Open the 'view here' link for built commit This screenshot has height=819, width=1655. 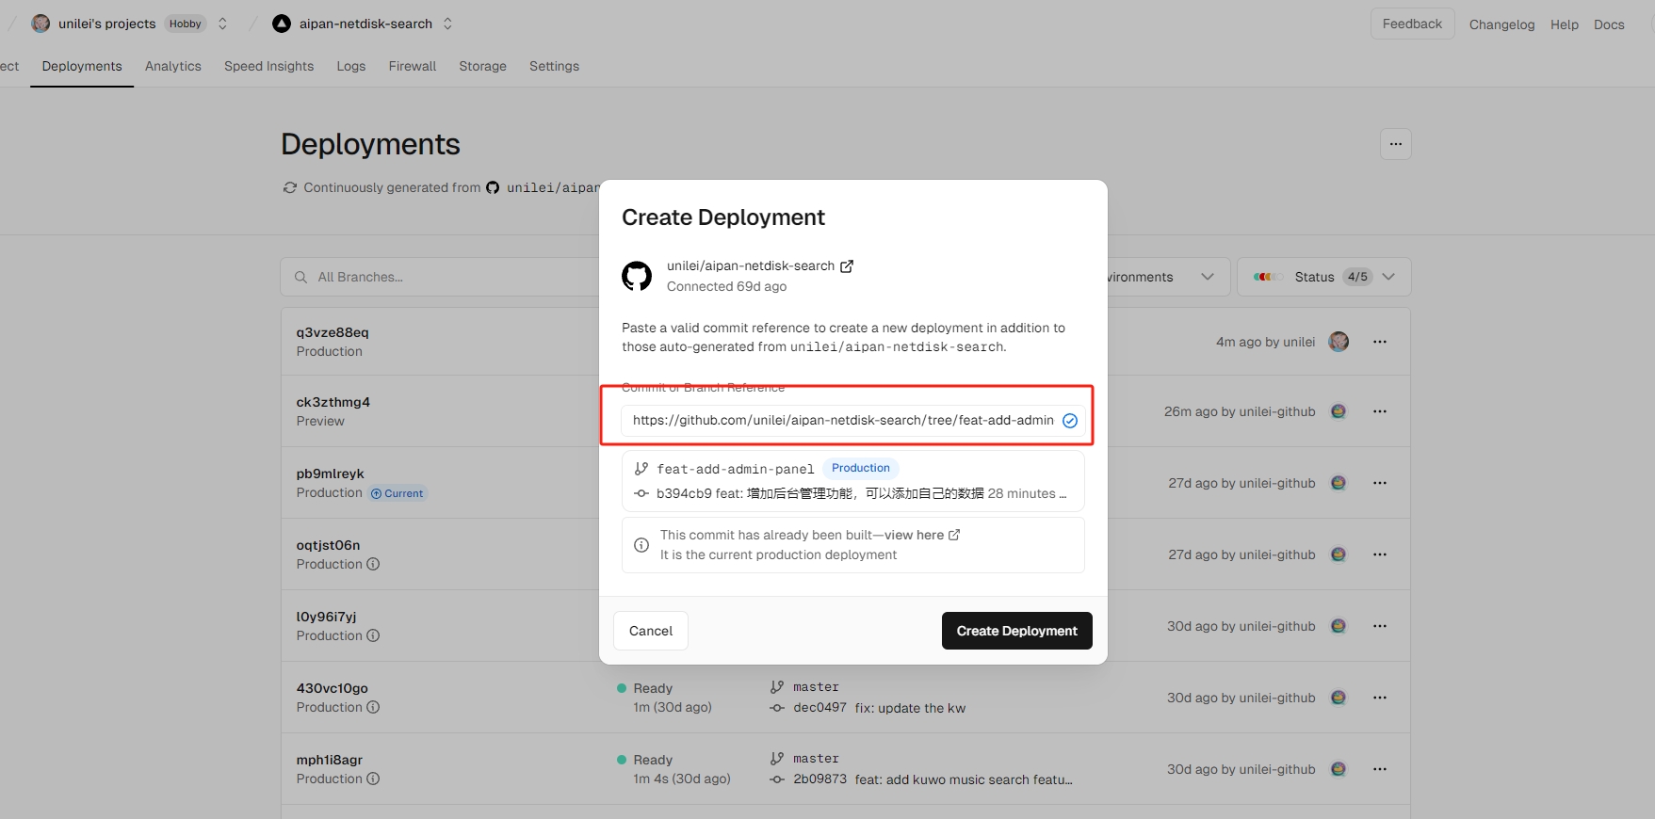[x=922, y=535]
